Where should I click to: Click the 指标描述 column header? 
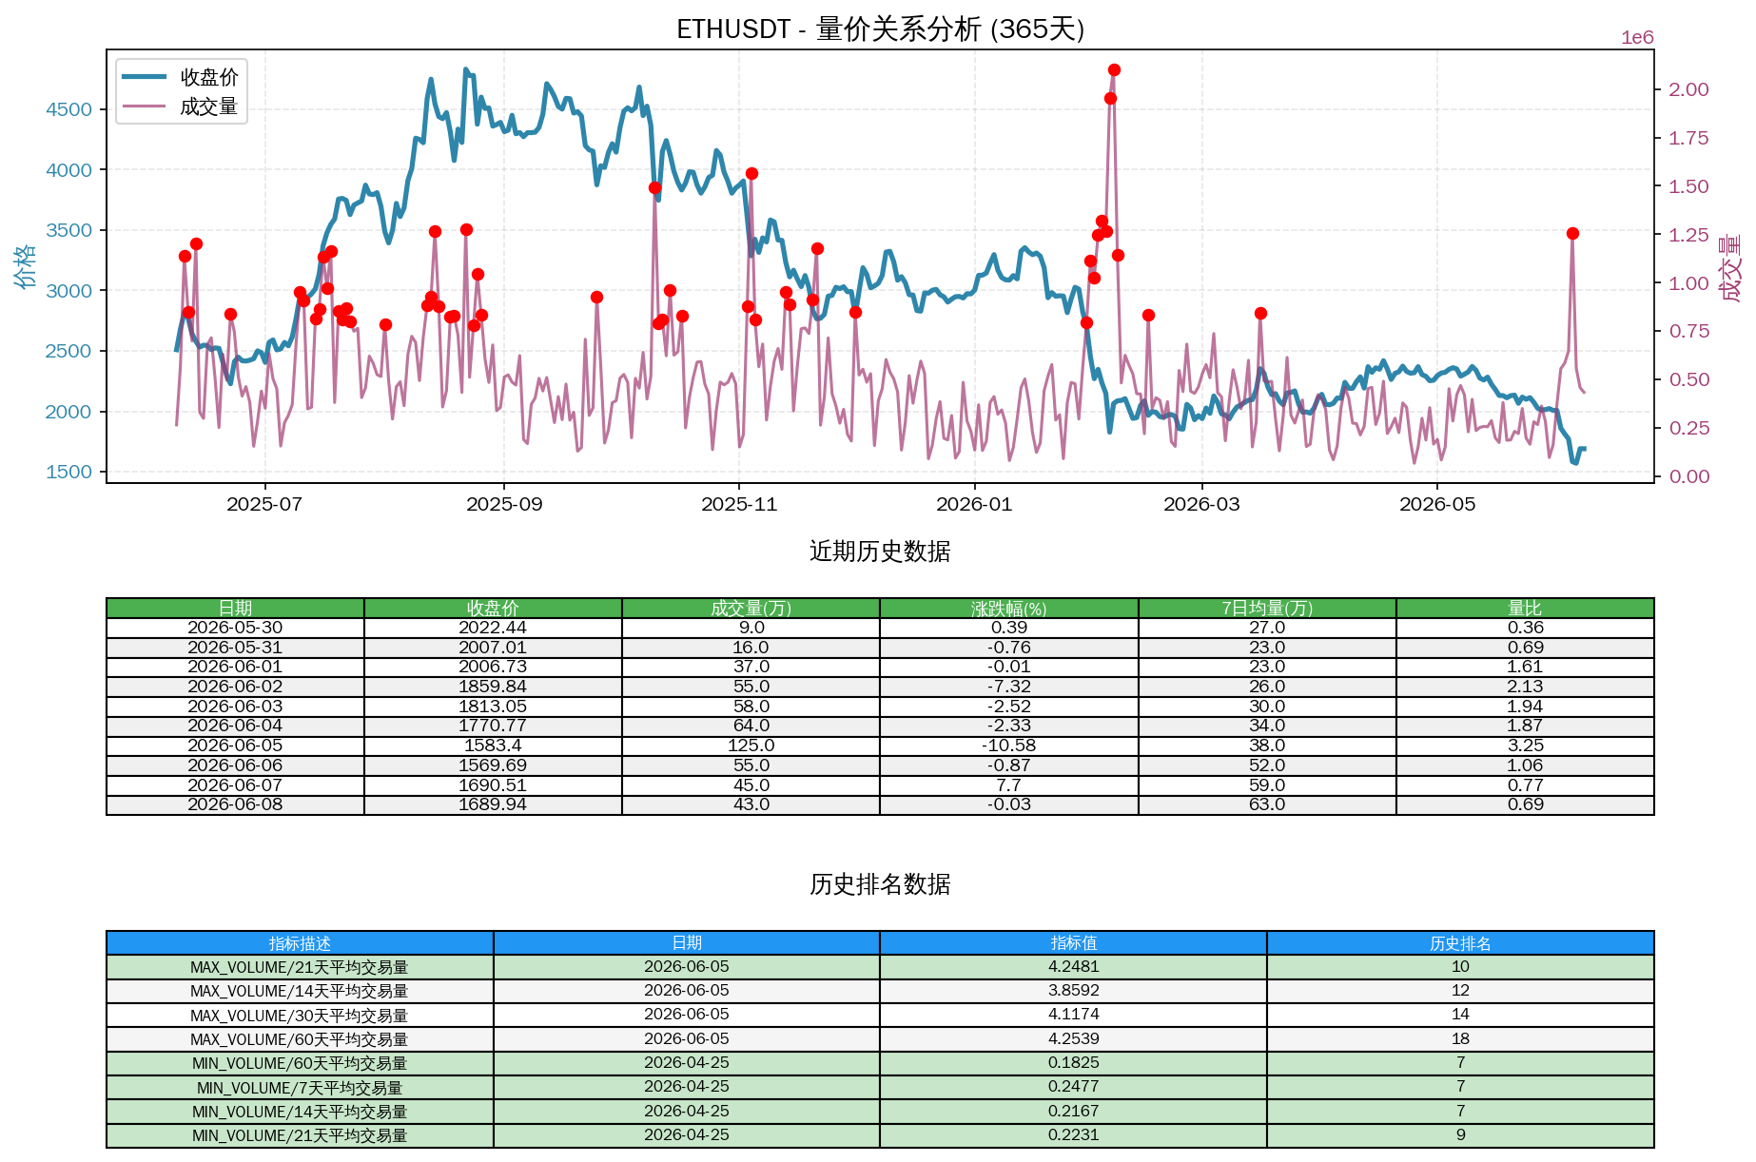(300, 943)
